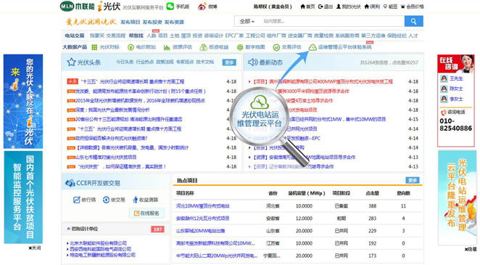Switch to 政策法规 tab

click(165, 62)
